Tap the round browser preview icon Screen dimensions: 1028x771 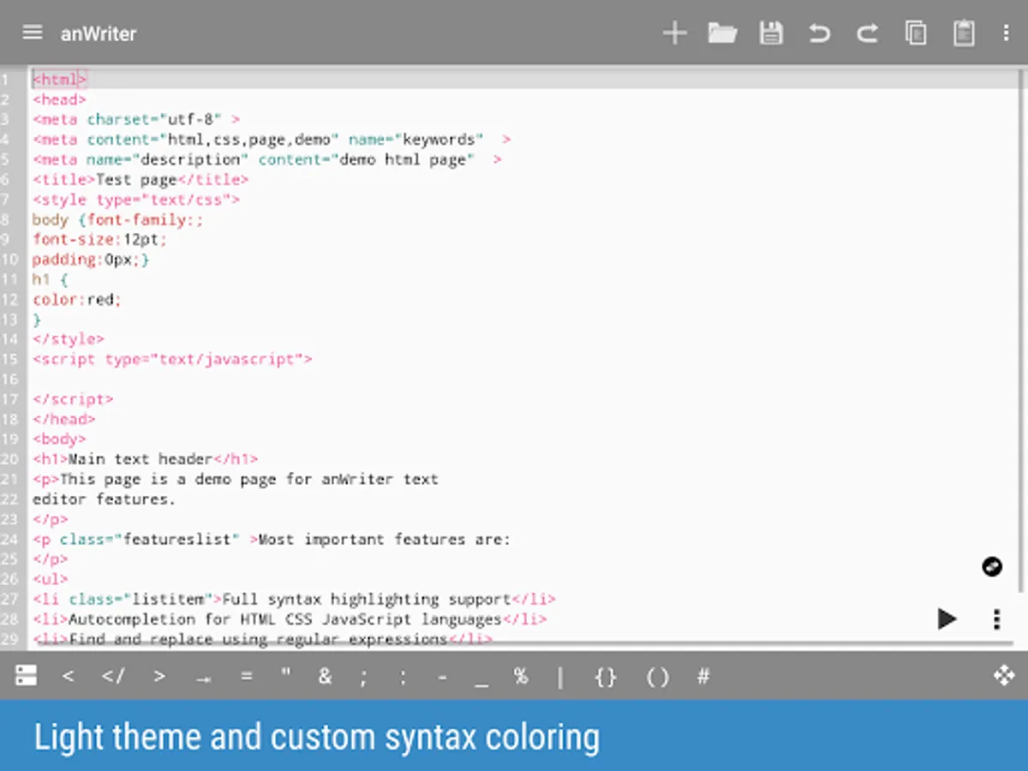tap(992, 566)
